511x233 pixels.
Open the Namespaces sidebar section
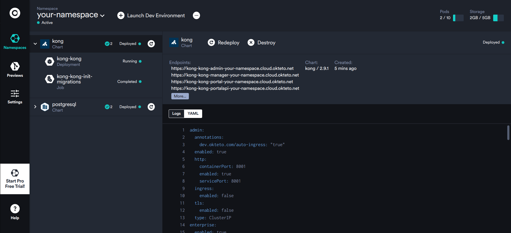coord(15,42)
